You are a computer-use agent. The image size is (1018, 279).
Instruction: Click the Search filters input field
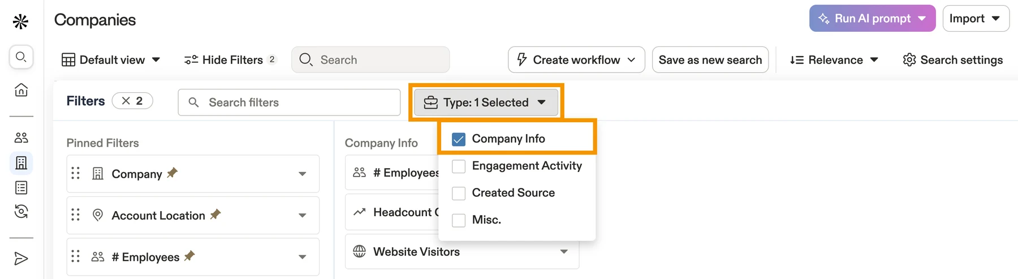coord(289,102)
